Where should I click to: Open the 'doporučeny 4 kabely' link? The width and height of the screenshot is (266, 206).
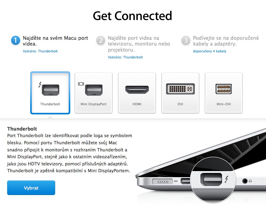pyautogui.click(x=209, y=51)
